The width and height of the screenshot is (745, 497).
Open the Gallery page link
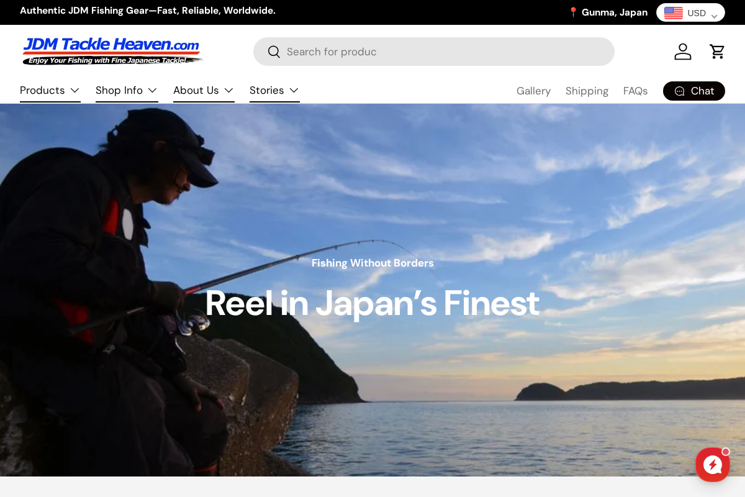point(533,91)
